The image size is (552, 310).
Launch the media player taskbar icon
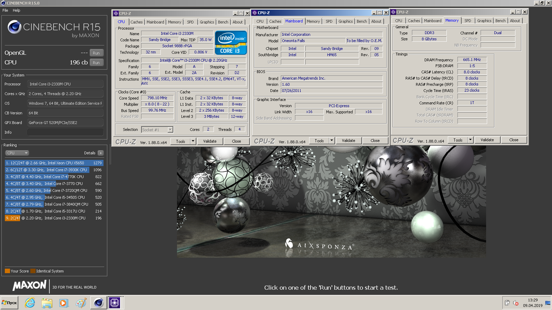point(63,303)
